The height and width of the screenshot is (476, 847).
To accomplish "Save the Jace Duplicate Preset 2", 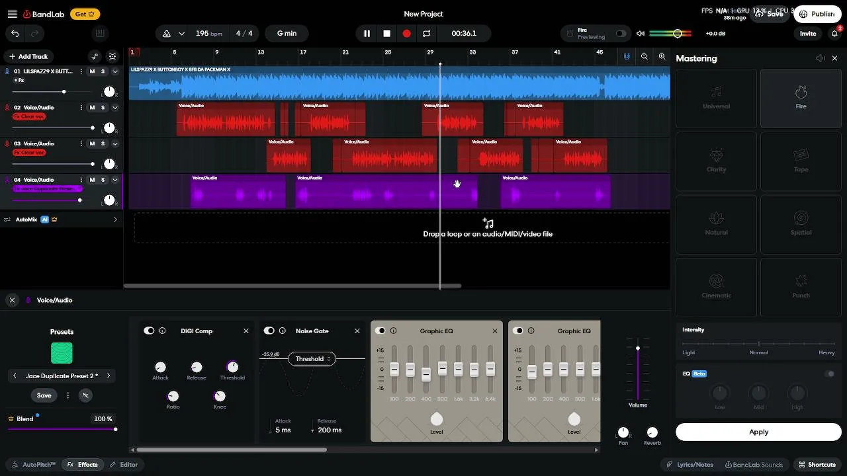I will (44, 395).
